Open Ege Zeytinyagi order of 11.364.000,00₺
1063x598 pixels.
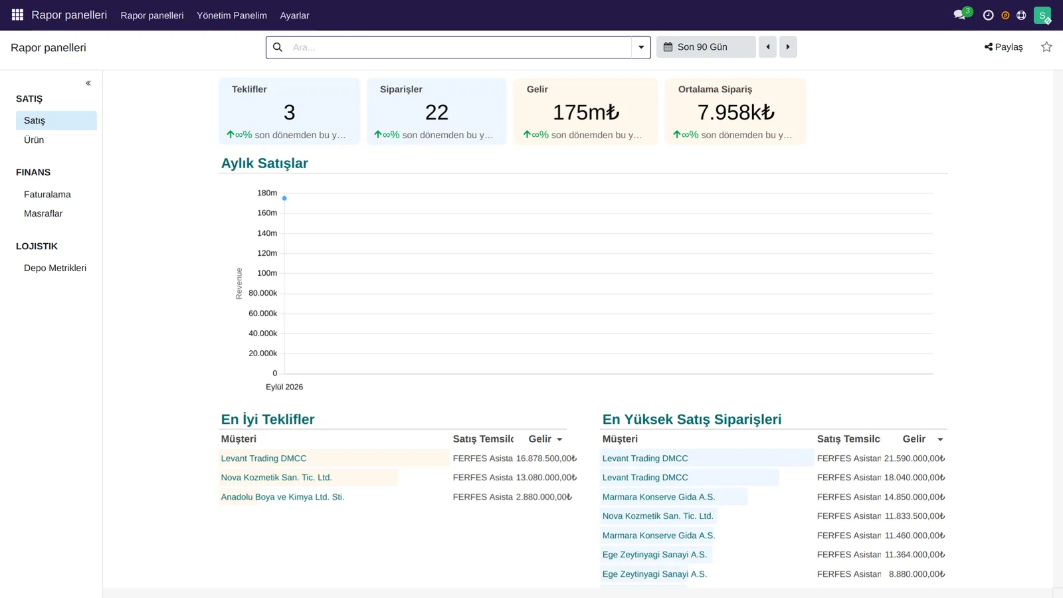654,555
